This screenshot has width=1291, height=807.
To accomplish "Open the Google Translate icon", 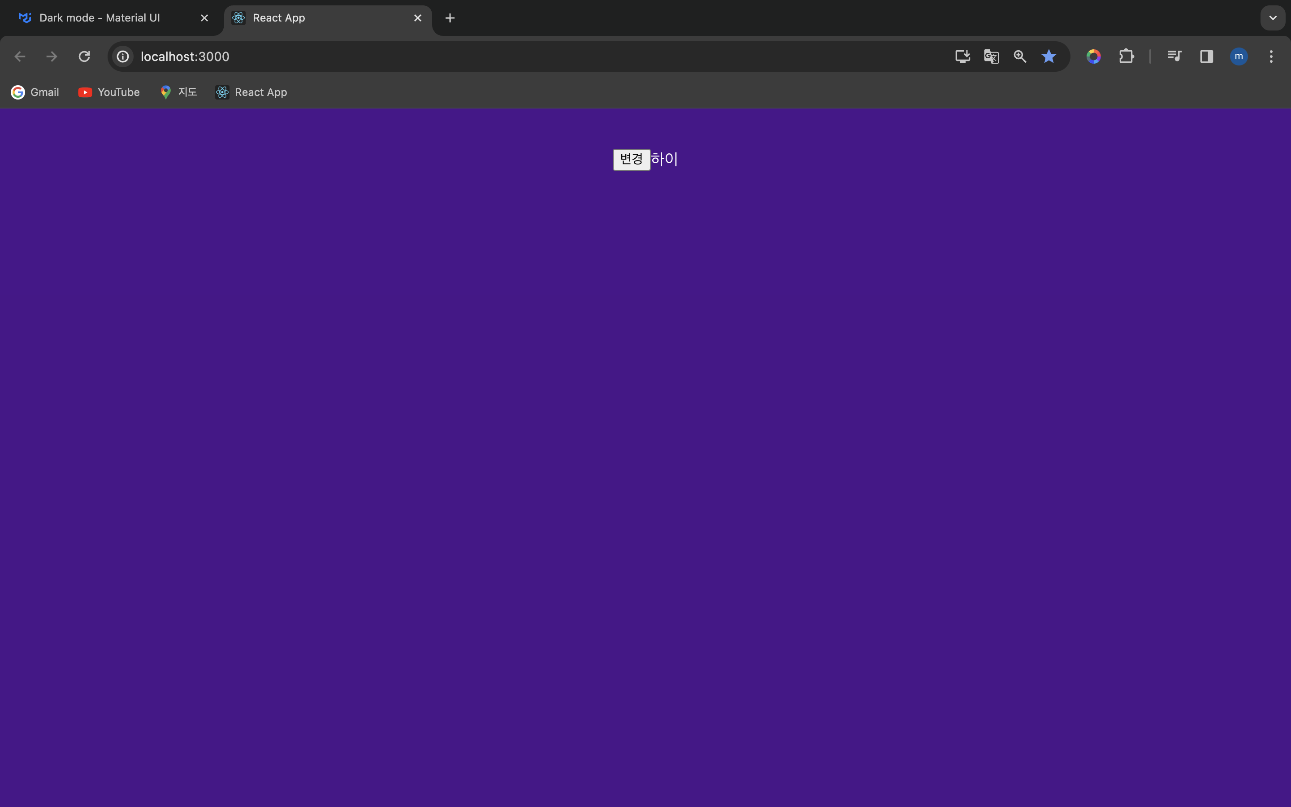I will (x=991, y=56).
